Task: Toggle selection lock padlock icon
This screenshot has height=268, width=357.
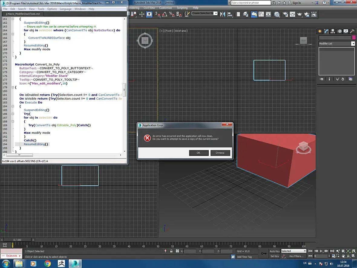Action: (x=172, y=251)
